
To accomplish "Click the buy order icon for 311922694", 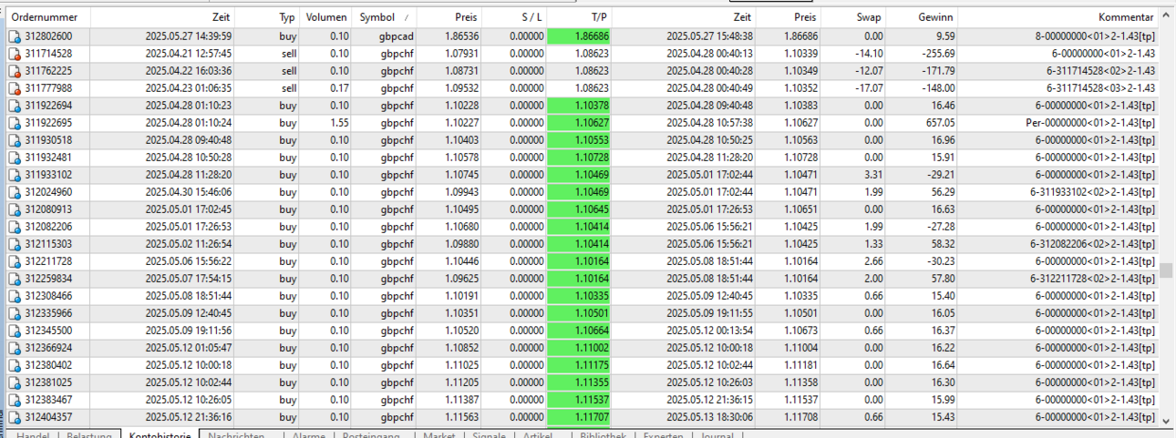I will pos(15,107).
